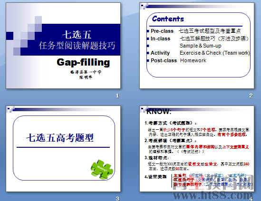Viewport: 261px width, 201px height.
Task: Click the Gap-filling subtitle text
Action: coord(83,62)
